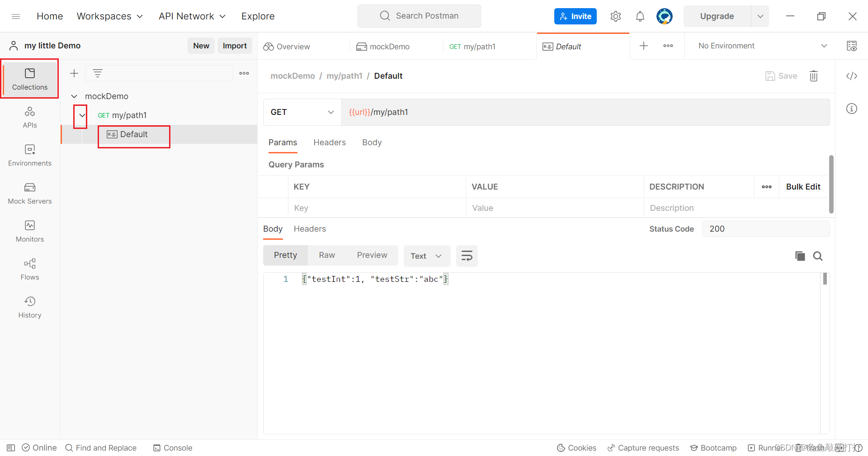Image resolution: width=868 pixels, height=456 pixels.
Task: Change the GET method dropdown
Action: coord(302,112)
